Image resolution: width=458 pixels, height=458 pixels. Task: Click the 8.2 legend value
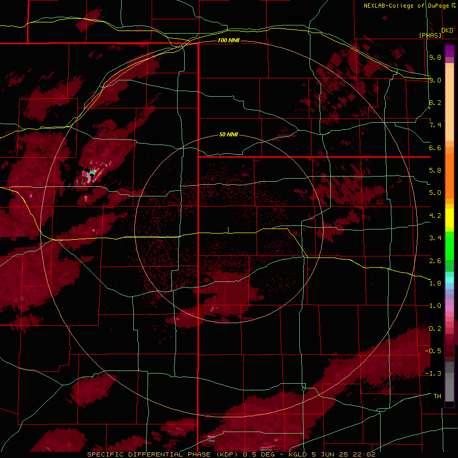(435, 102)
